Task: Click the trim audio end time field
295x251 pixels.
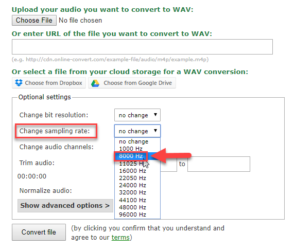Action: [219, 164]
